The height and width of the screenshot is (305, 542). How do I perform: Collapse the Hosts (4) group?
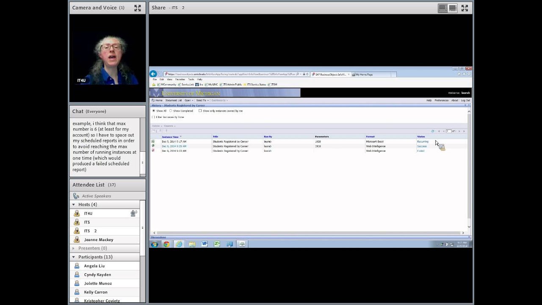(74, 205)
